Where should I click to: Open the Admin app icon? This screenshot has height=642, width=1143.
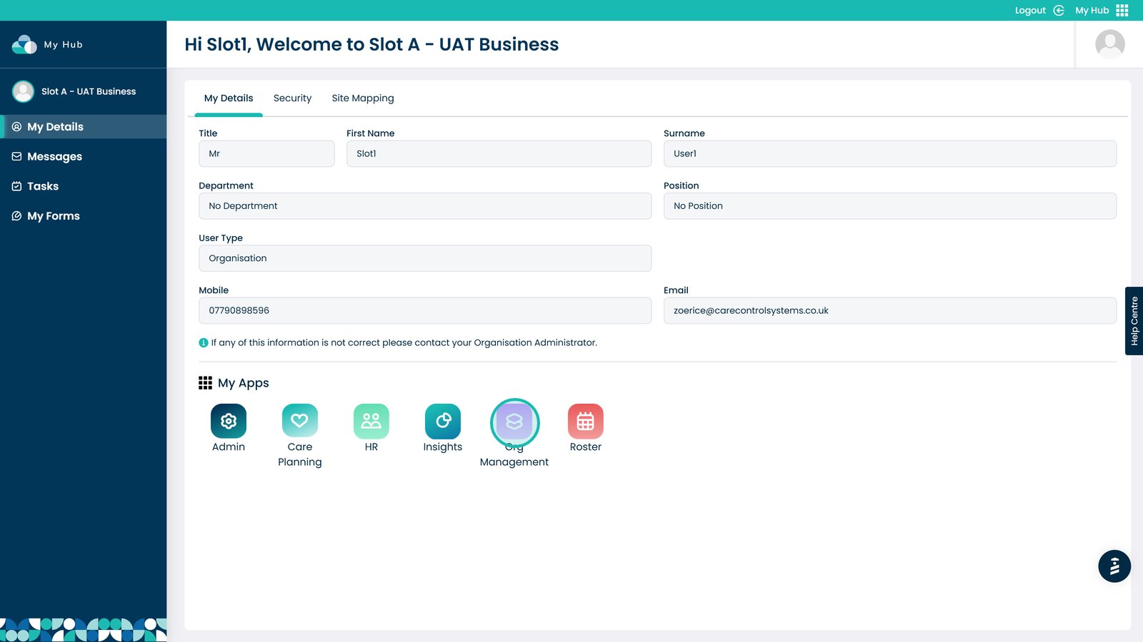(229, 422)
